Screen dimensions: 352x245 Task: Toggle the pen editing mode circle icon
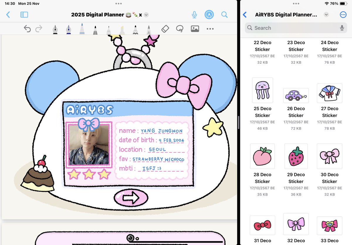pyautogui.click(x=209, y=15)
